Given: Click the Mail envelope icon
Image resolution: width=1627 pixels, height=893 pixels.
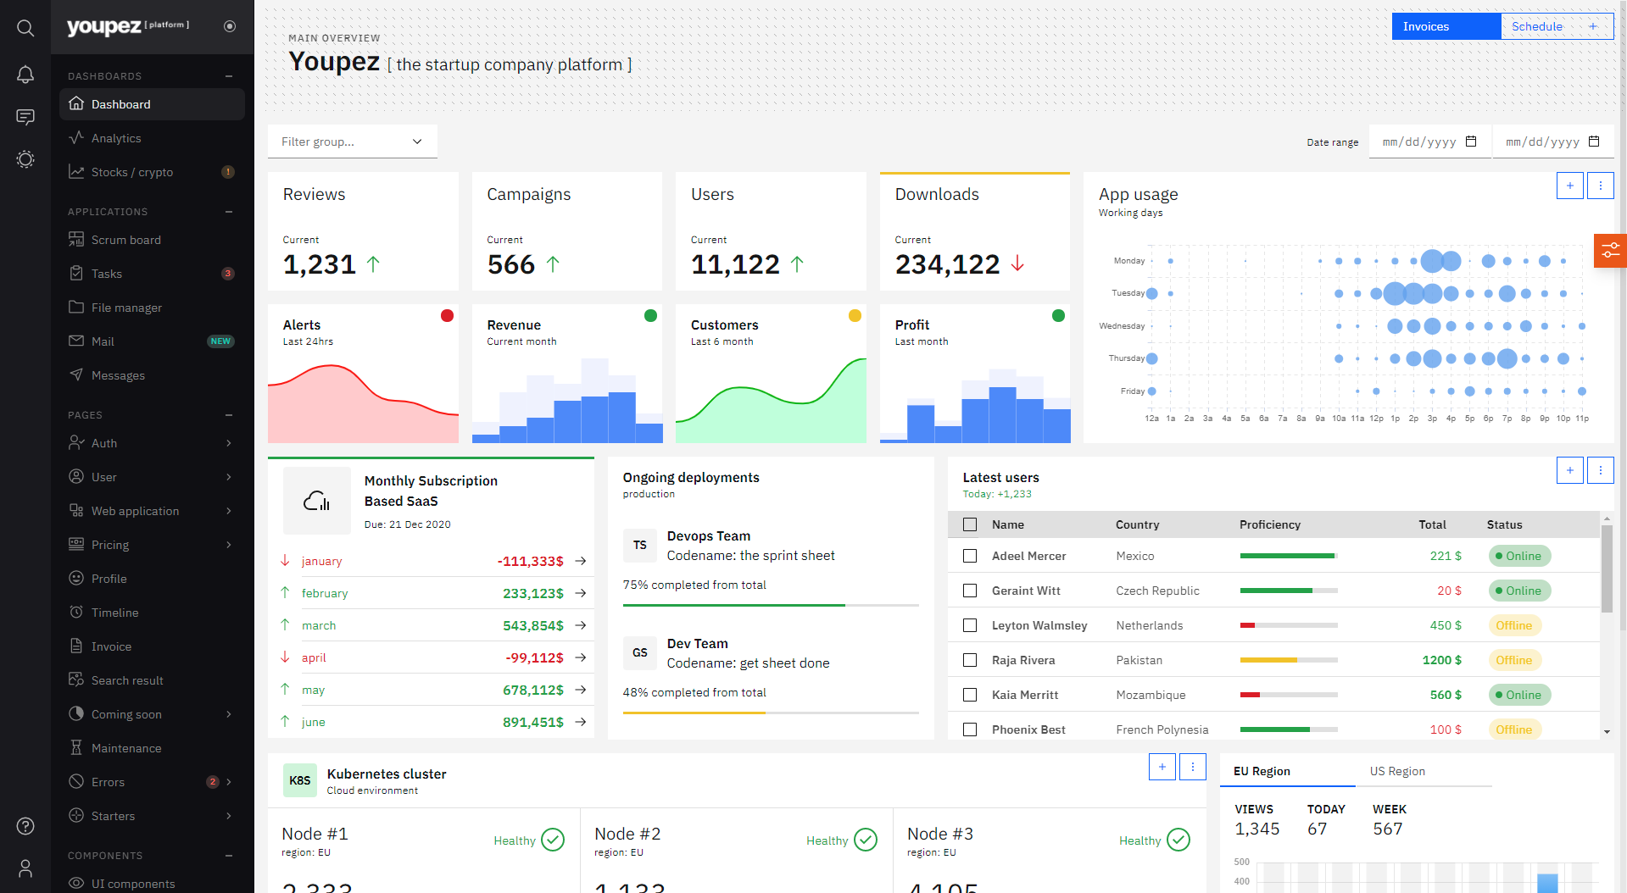Looking at the screenshot, I should pyautogui.click(x=76, y=341).
